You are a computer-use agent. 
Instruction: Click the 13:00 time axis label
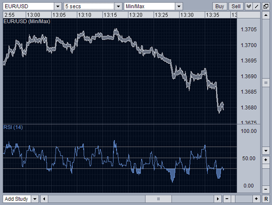34,15
